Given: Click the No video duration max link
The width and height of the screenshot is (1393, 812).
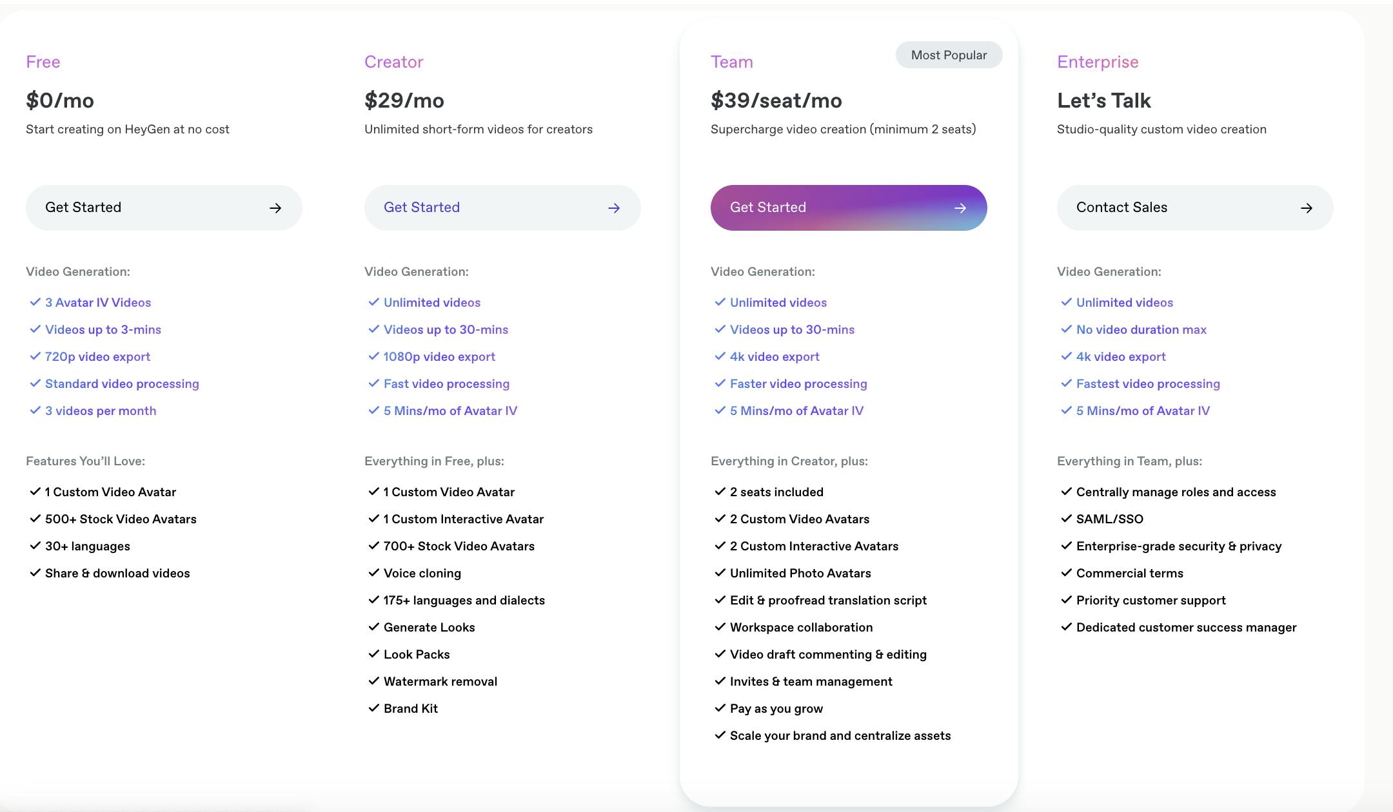Looking at the screenshot, I should pyautogui.click(x=1141, y=330).
